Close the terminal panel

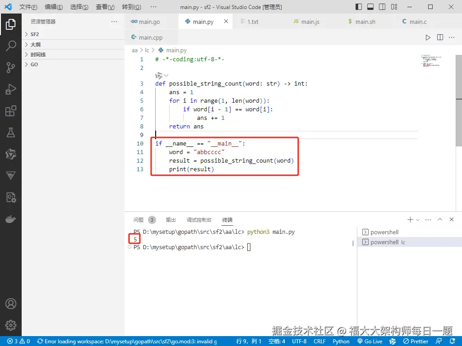pos(451,219)
